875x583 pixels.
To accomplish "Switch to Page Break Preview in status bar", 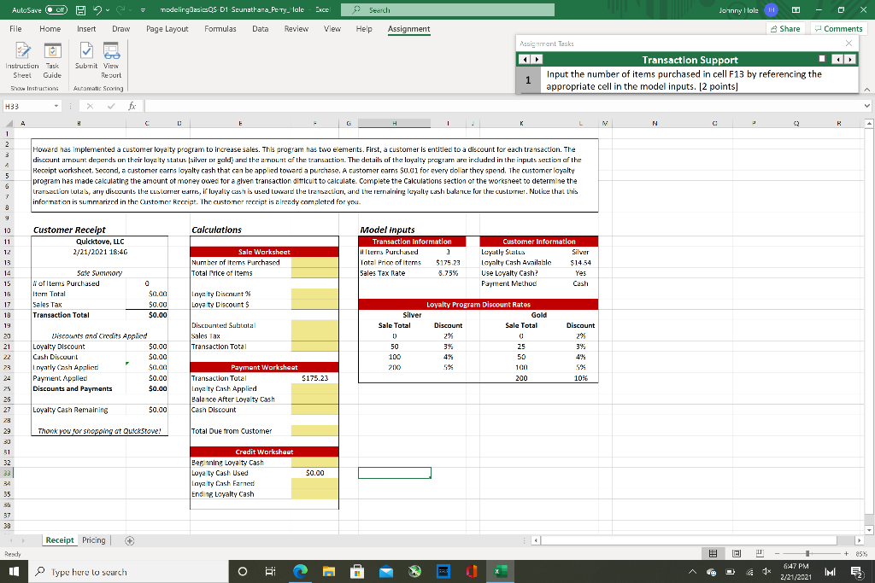I will pyautogui.click(x=760, y=553).
